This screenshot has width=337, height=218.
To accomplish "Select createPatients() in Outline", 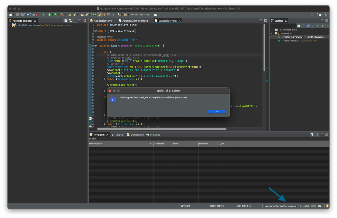I will (299, 41).
